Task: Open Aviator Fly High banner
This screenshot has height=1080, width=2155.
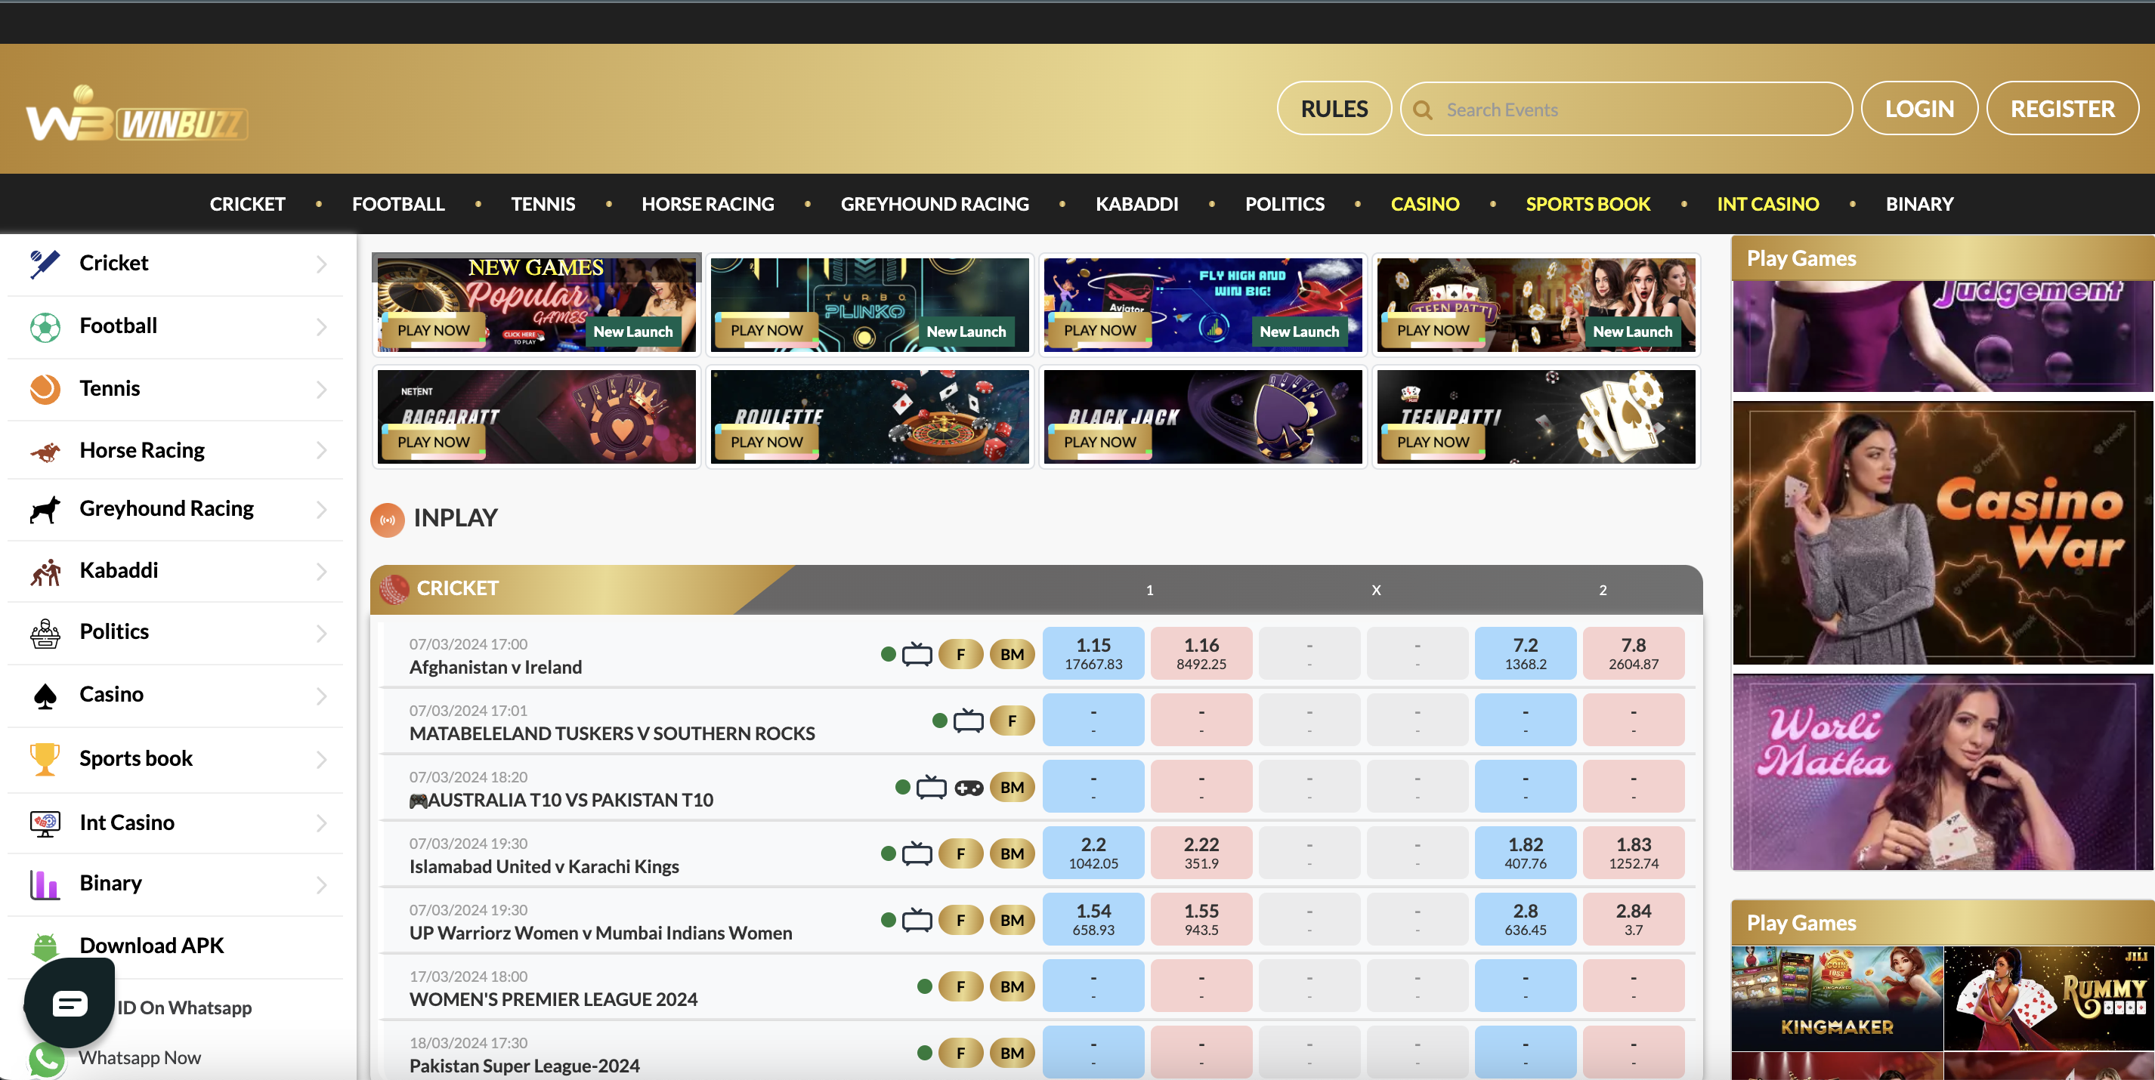Action: coord(1203,305)
